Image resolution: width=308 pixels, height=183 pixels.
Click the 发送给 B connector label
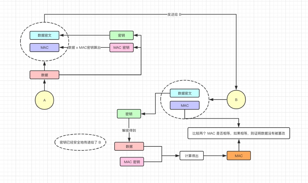[174, 14]
